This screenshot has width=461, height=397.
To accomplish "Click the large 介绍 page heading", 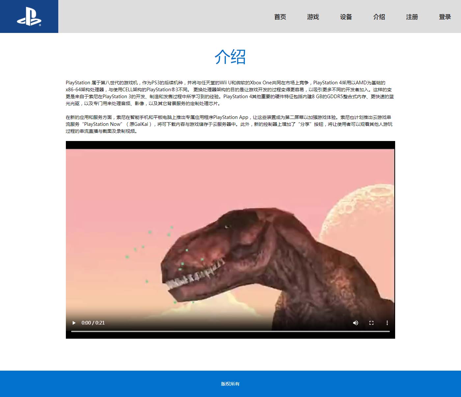I will pyautogui.click(x=230, y=57).
